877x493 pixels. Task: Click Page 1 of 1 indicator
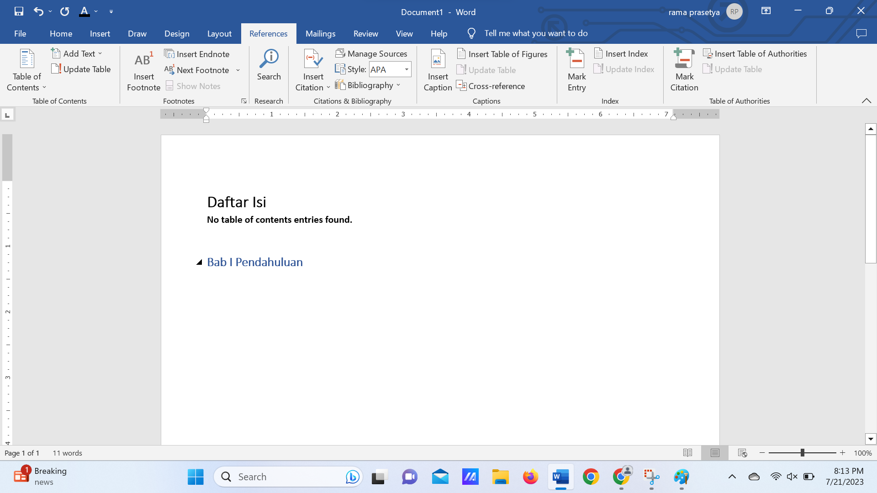(22, 453)
